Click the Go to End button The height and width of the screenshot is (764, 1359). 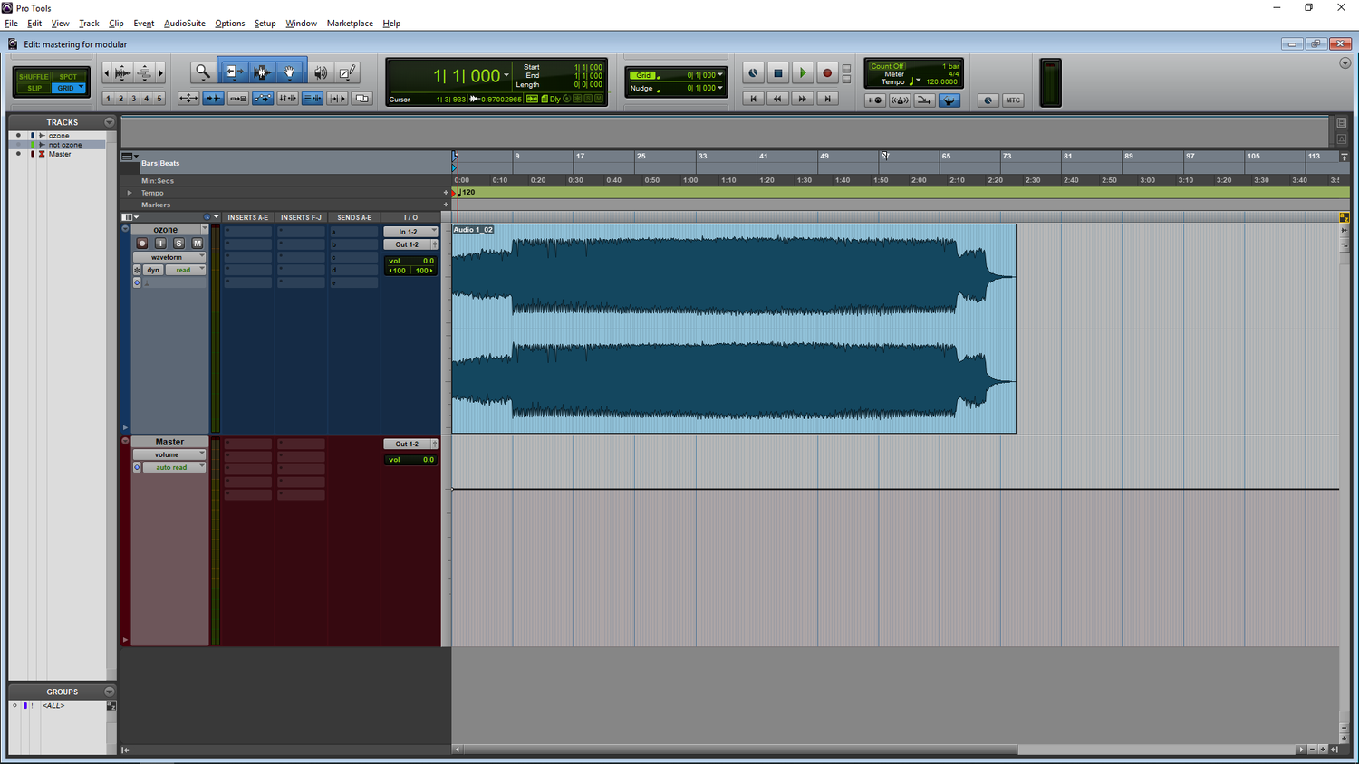(826, 99)
